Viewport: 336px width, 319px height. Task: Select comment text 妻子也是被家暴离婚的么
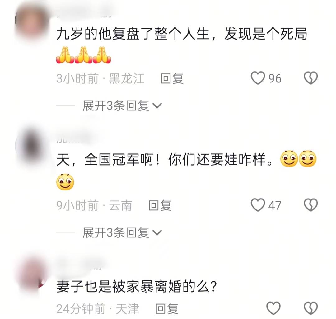137,286
